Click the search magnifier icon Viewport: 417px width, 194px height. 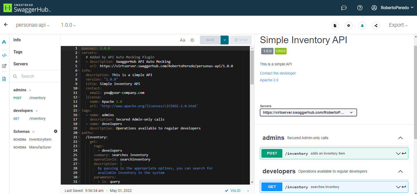[15, 76]
